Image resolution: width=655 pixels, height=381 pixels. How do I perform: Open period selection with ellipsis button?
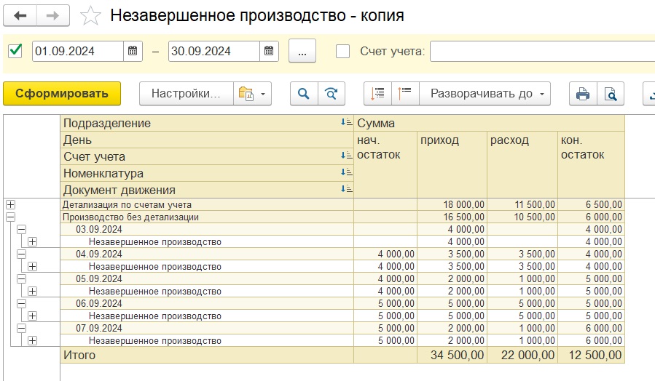[x=302, y=52]
